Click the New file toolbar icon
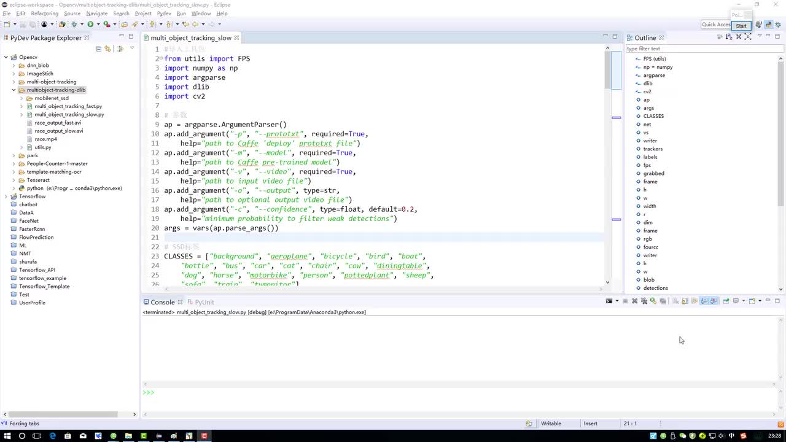 pos(7,25)
